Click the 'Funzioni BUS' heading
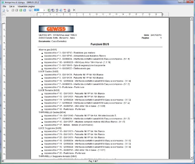Screen dimensions: 195x164 coord(100,44)
